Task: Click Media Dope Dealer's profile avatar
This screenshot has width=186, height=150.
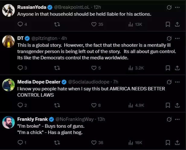Action: point(8,85)
